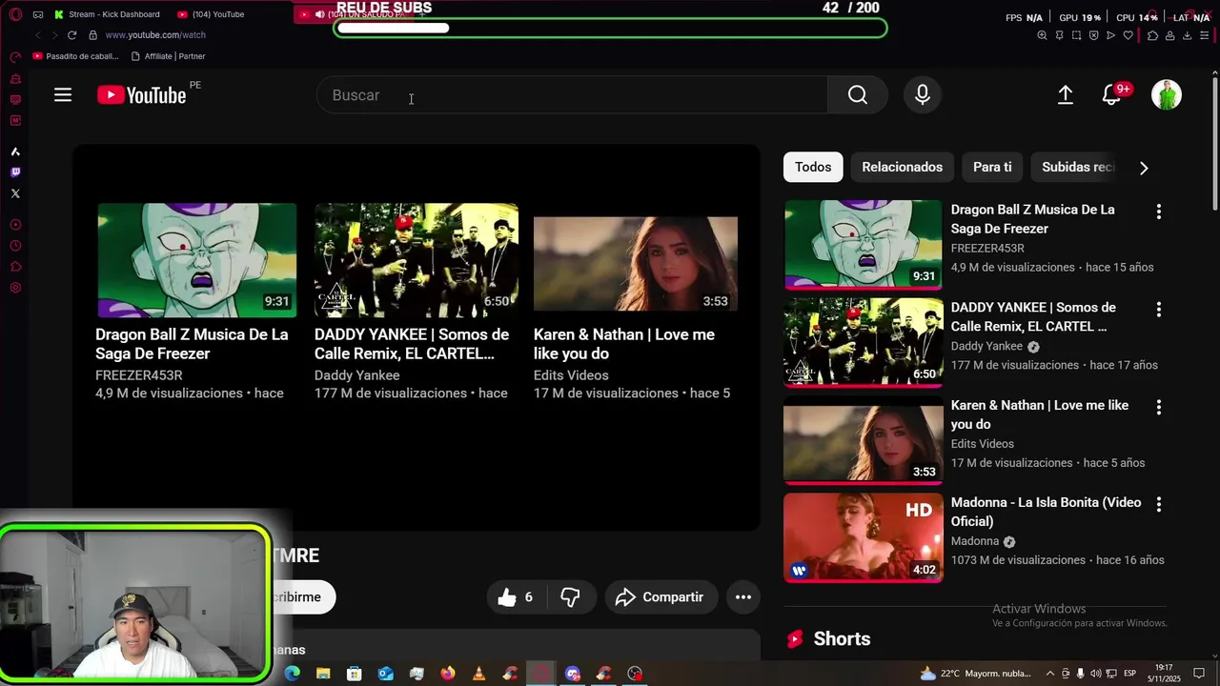The height and width of the screenshot is (686, 1220).
Task: Click the heart bookmark icon in address bar
Action: 1128,35
